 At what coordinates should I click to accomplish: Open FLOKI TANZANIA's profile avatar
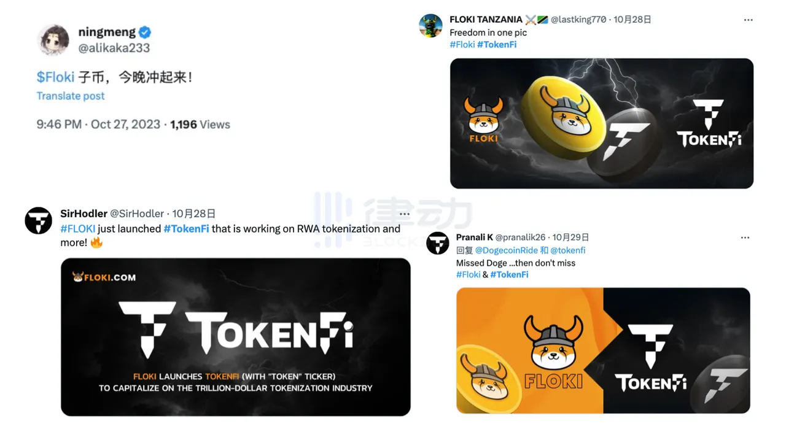(x=431, y=26)
